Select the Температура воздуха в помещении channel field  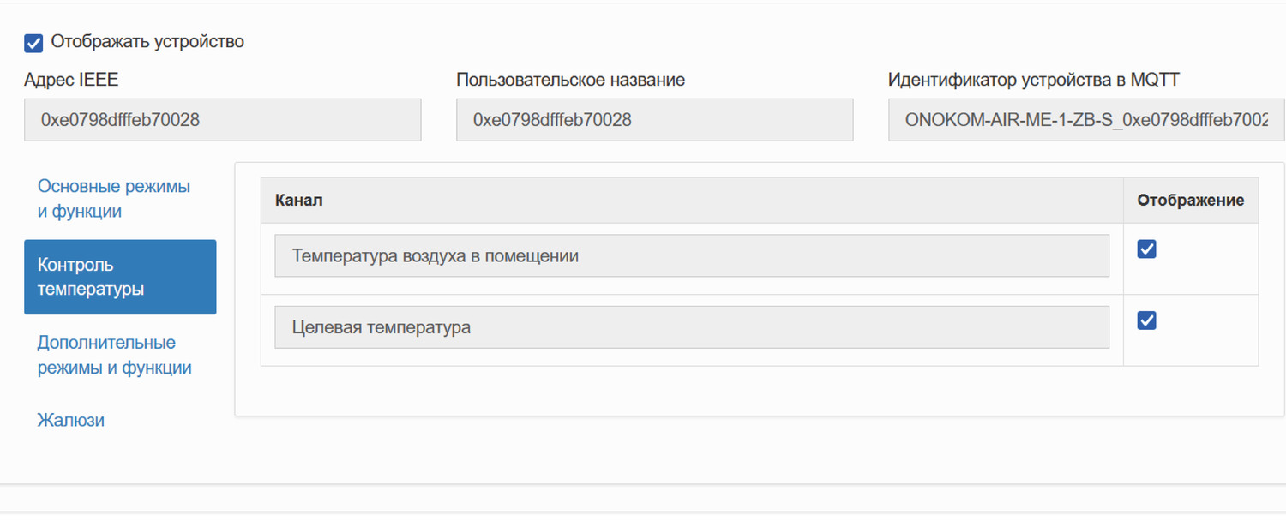point(691,256)
